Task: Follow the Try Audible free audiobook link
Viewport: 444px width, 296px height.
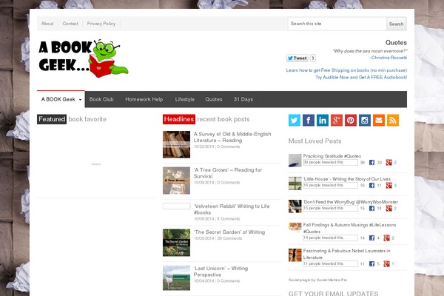Action: [361, 77]
